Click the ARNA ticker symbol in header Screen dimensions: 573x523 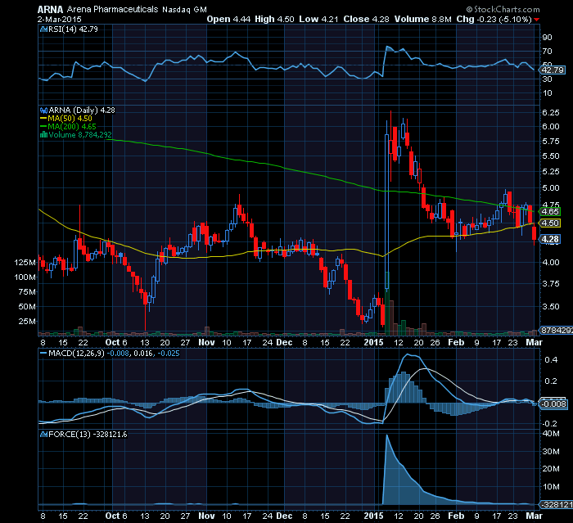click(x=50, y=10)
